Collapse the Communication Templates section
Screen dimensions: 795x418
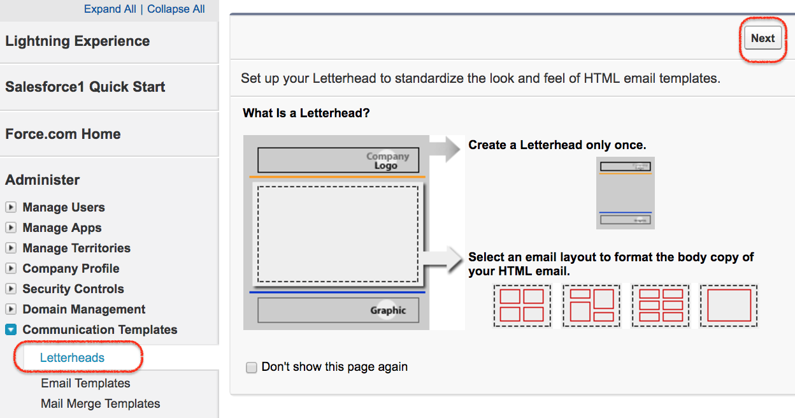click(11, 329)
